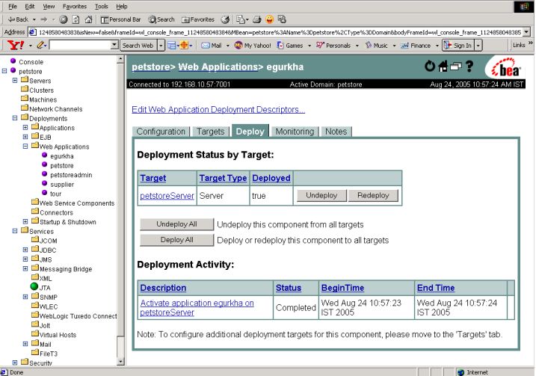Switch to the Monitoring tab
Image resolution: width=536 pixels, height=376 pixels.
[295, 132]
